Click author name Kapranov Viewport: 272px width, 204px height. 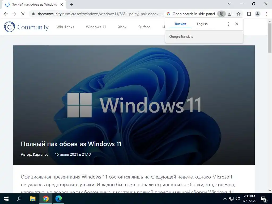[41, 154]
